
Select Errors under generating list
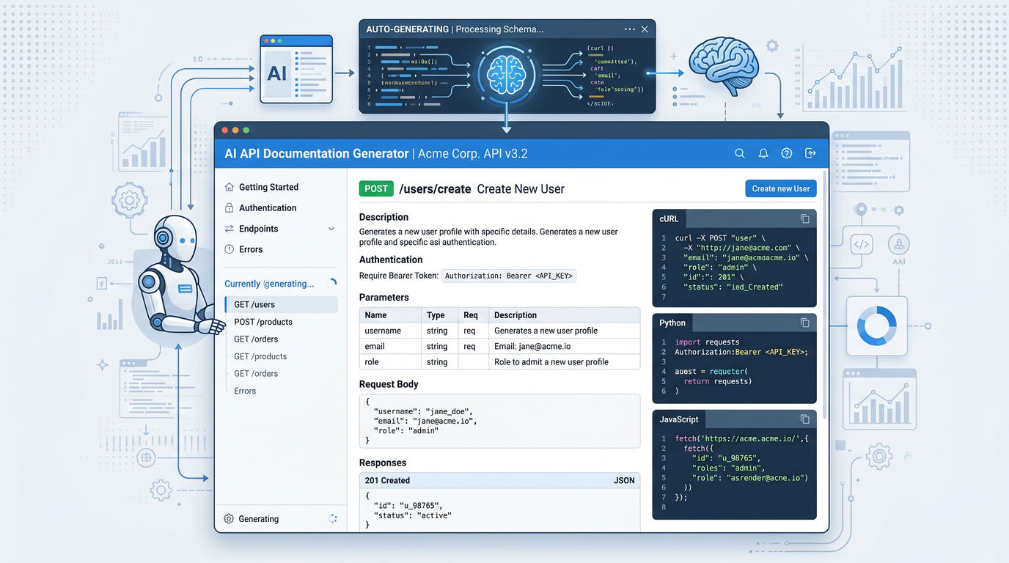245,391
